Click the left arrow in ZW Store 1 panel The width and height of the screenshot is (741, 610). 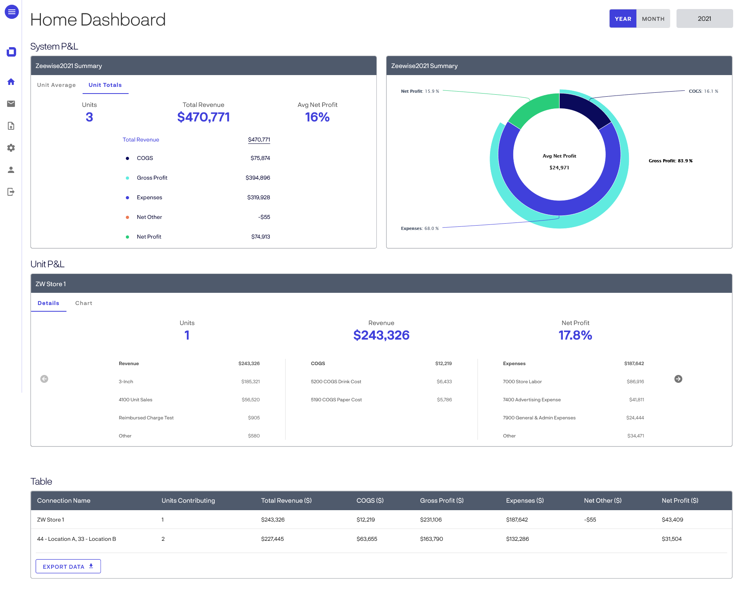(x=44, y=378)
